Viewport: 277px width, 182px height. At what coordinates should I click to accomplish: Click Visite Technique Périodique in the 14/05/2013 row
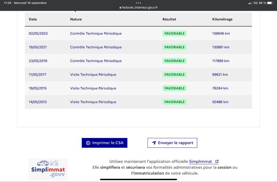pos(93,102)
